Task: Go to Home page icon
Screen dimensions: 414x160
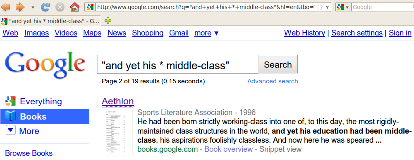Action: (75, 7)
